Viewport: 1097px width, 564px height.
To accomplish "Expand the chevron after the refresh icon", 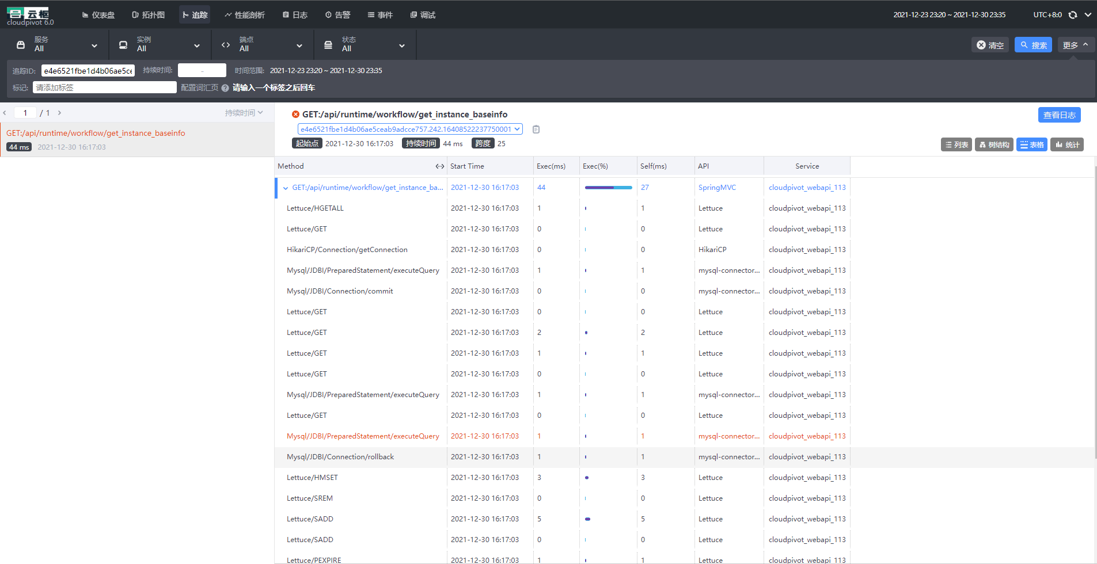I will click(x=1088, y=15).
